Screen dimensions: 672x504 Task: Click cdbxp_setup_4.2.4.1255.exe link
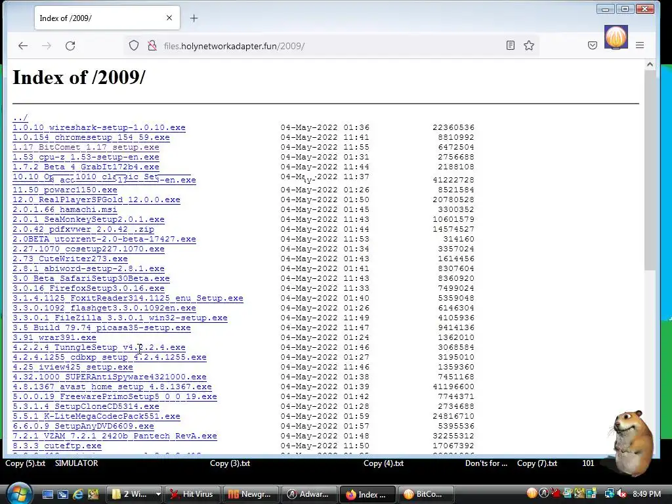click(x=110, y=357)
